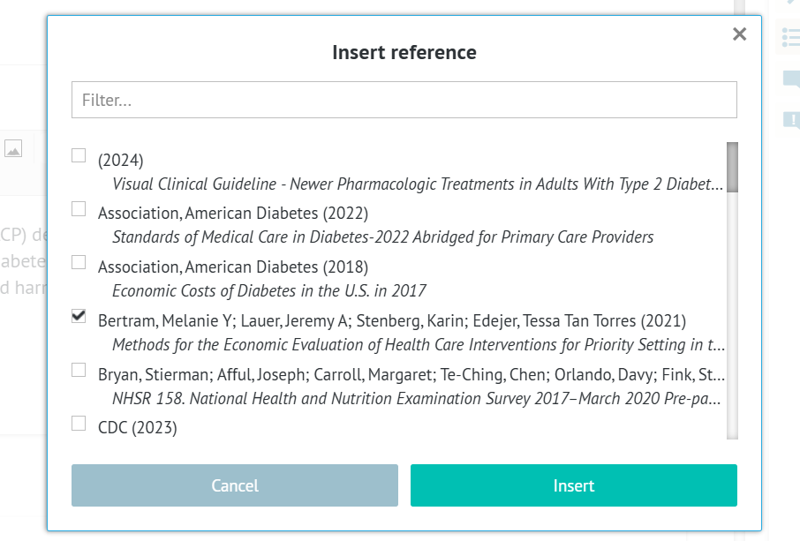Click the Filter text field
Screen dimensions: 800x541
[x=404, y=100]
